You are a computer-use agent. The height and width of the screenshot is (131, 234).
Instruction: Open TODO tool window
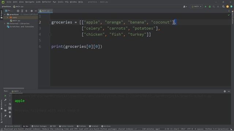coord(53,126)
